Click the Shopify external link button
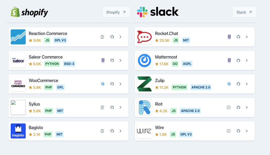Image resolution: width=270 pixels, height=155 pixels. (x=116, y=12)
